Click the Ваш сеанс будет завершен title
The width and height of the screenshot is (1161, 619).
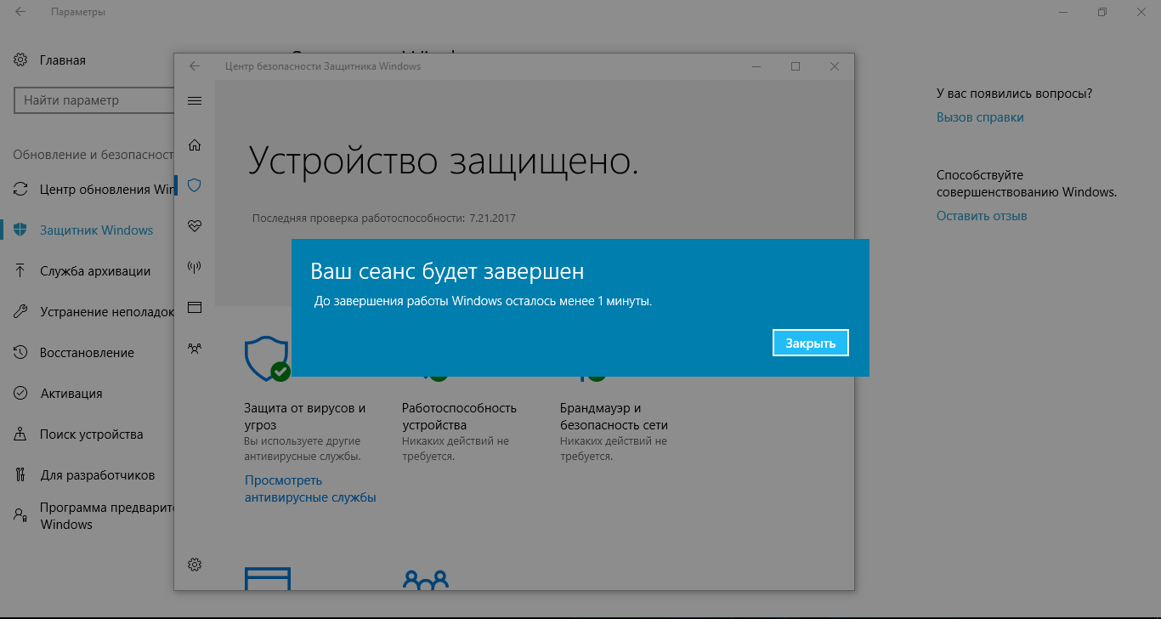[x=447, y=272]
